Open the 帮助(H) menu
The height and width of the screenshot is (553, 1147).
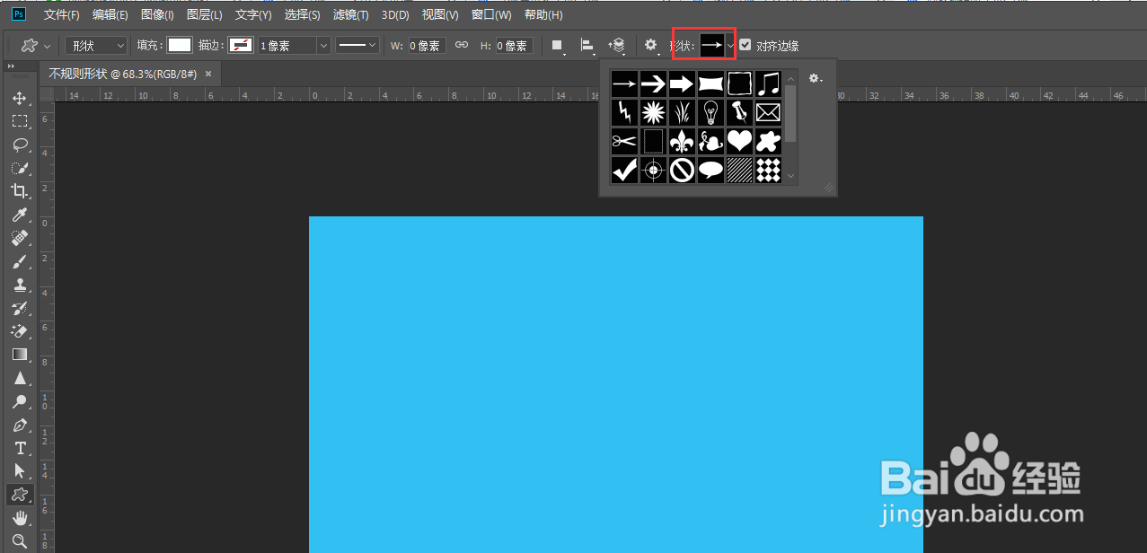tap(543, 14)
